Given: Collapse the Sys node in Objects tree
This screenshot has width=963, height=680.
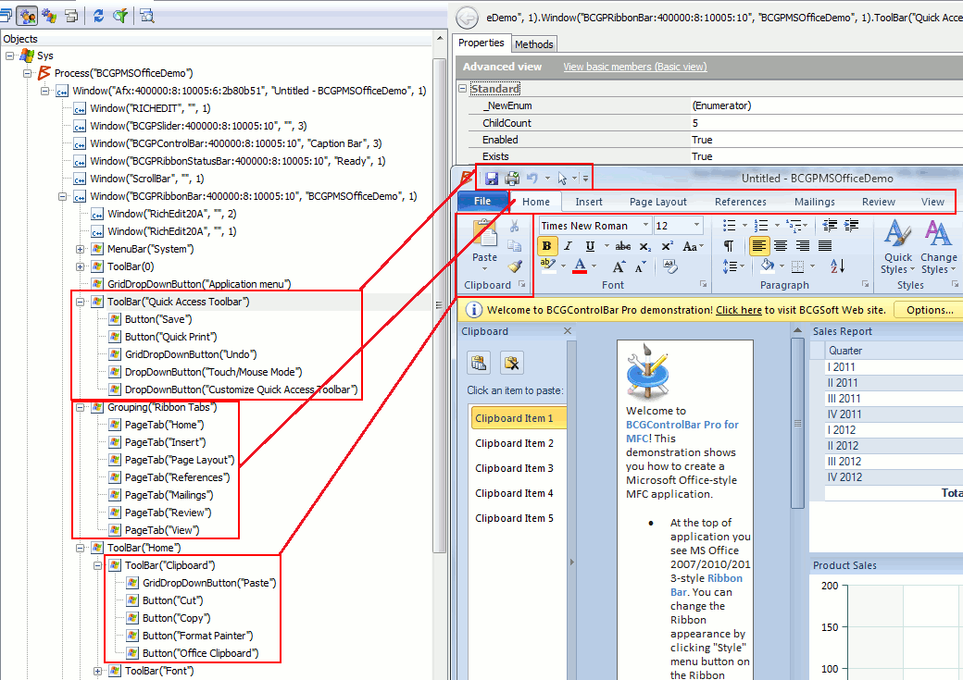Looking at the screenshot, I should pos(10,56).
